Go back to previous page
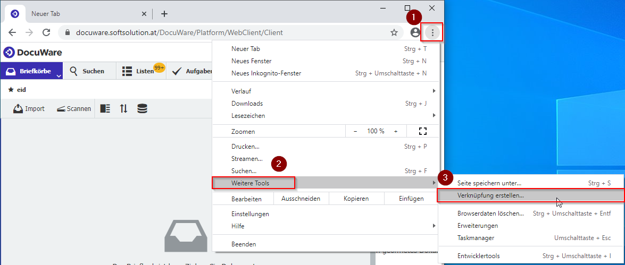 [12, 32]
